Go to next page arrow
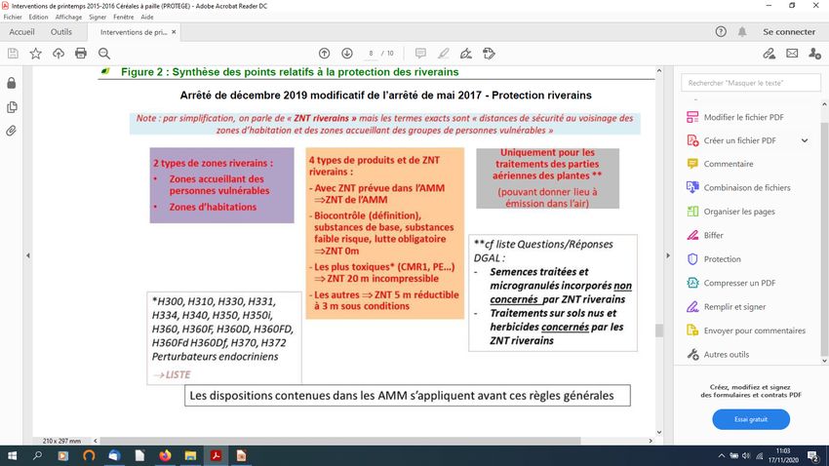This screenshot has width=829, height=466. [x=347, y=54]
